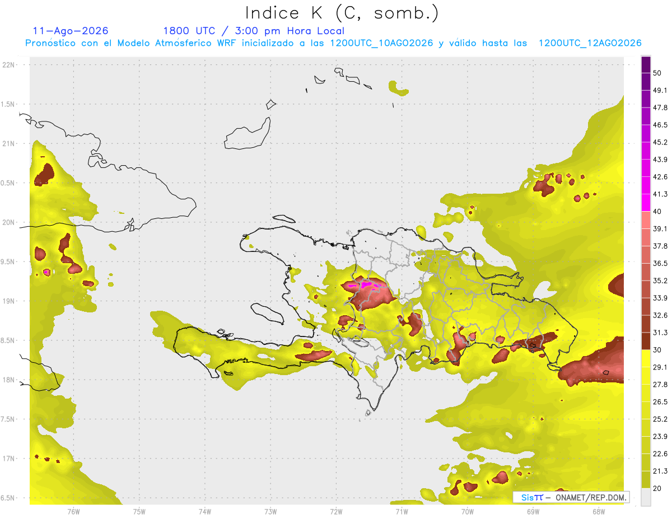Click the dark brown colorbar segment between 30 and 31.3
This screenshot has height=519, width=672.
coord(646,341)
